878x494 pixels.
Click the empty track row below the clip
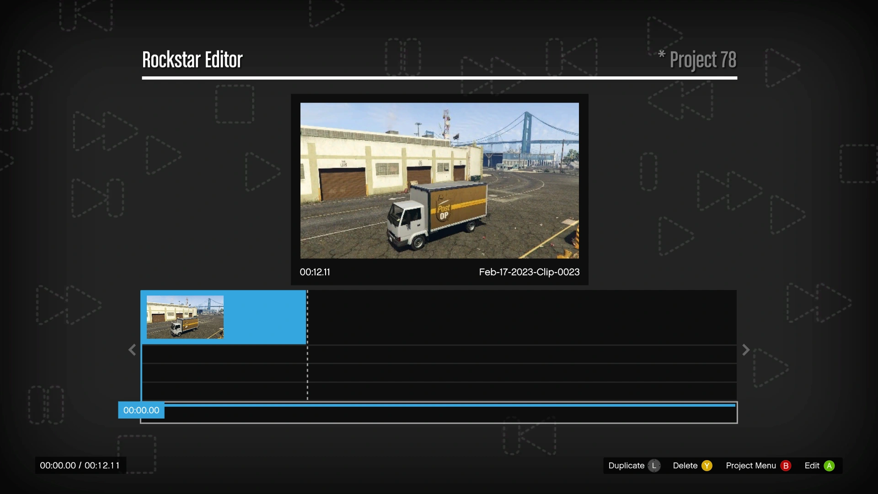tap(224, 354)
